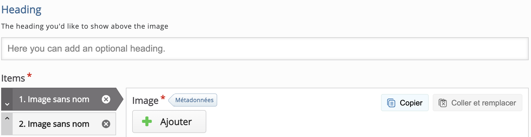The height and width of the screenshot is (137, 531).
Task: Move item 2 up using the chevron arrow
Action: (7, 118)
